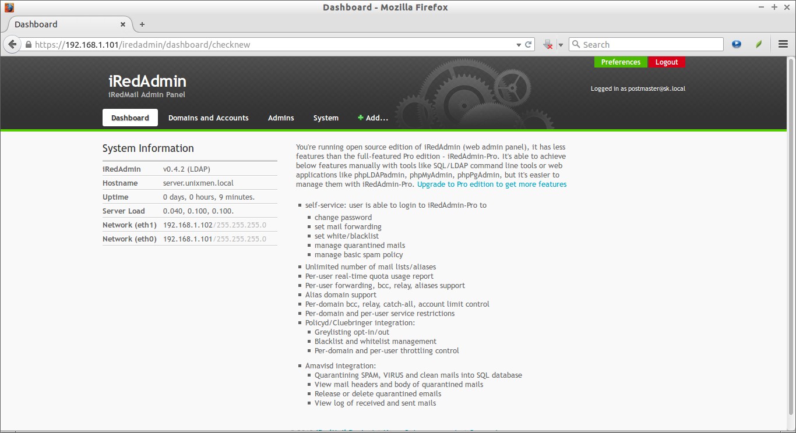The height and width of the screenshot is (433, 796).
Task: Open the Add... menu
Action: [x=373, y=118]
